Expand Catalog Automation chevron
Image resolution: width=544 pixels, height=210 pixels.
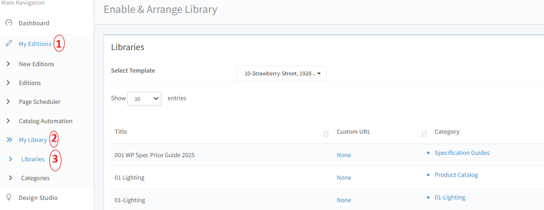[x=8, y=121]
